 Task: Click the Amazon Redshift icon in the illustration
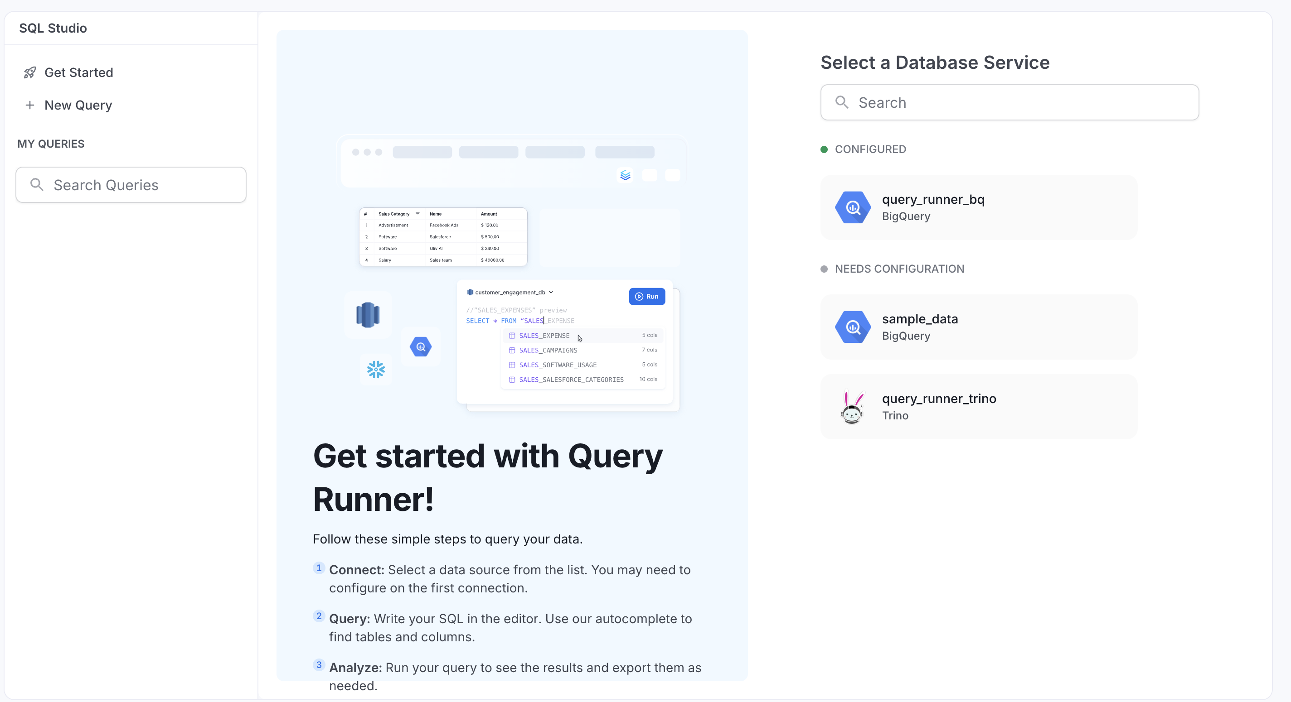click(x=369, y=314)
